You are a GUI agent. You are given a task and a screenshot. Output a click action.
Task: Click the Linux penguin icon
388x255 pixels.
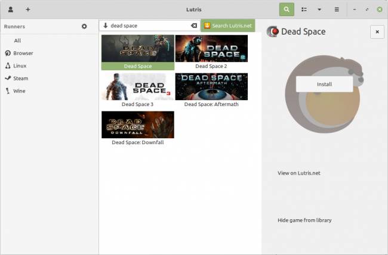click(x=8, y=66)
